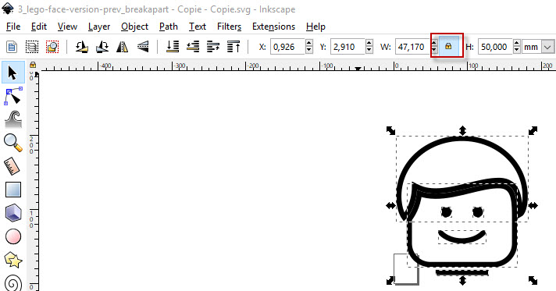Toggle the width/height ratio lock
The width and height of the screenshot is (556, 291).
448,47
